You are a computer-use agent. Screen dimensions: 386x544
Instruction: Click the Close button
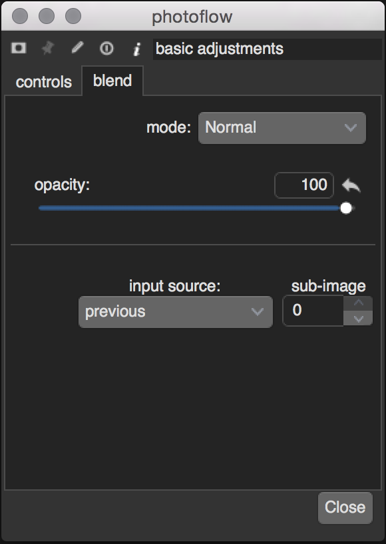tap(345, 507)
